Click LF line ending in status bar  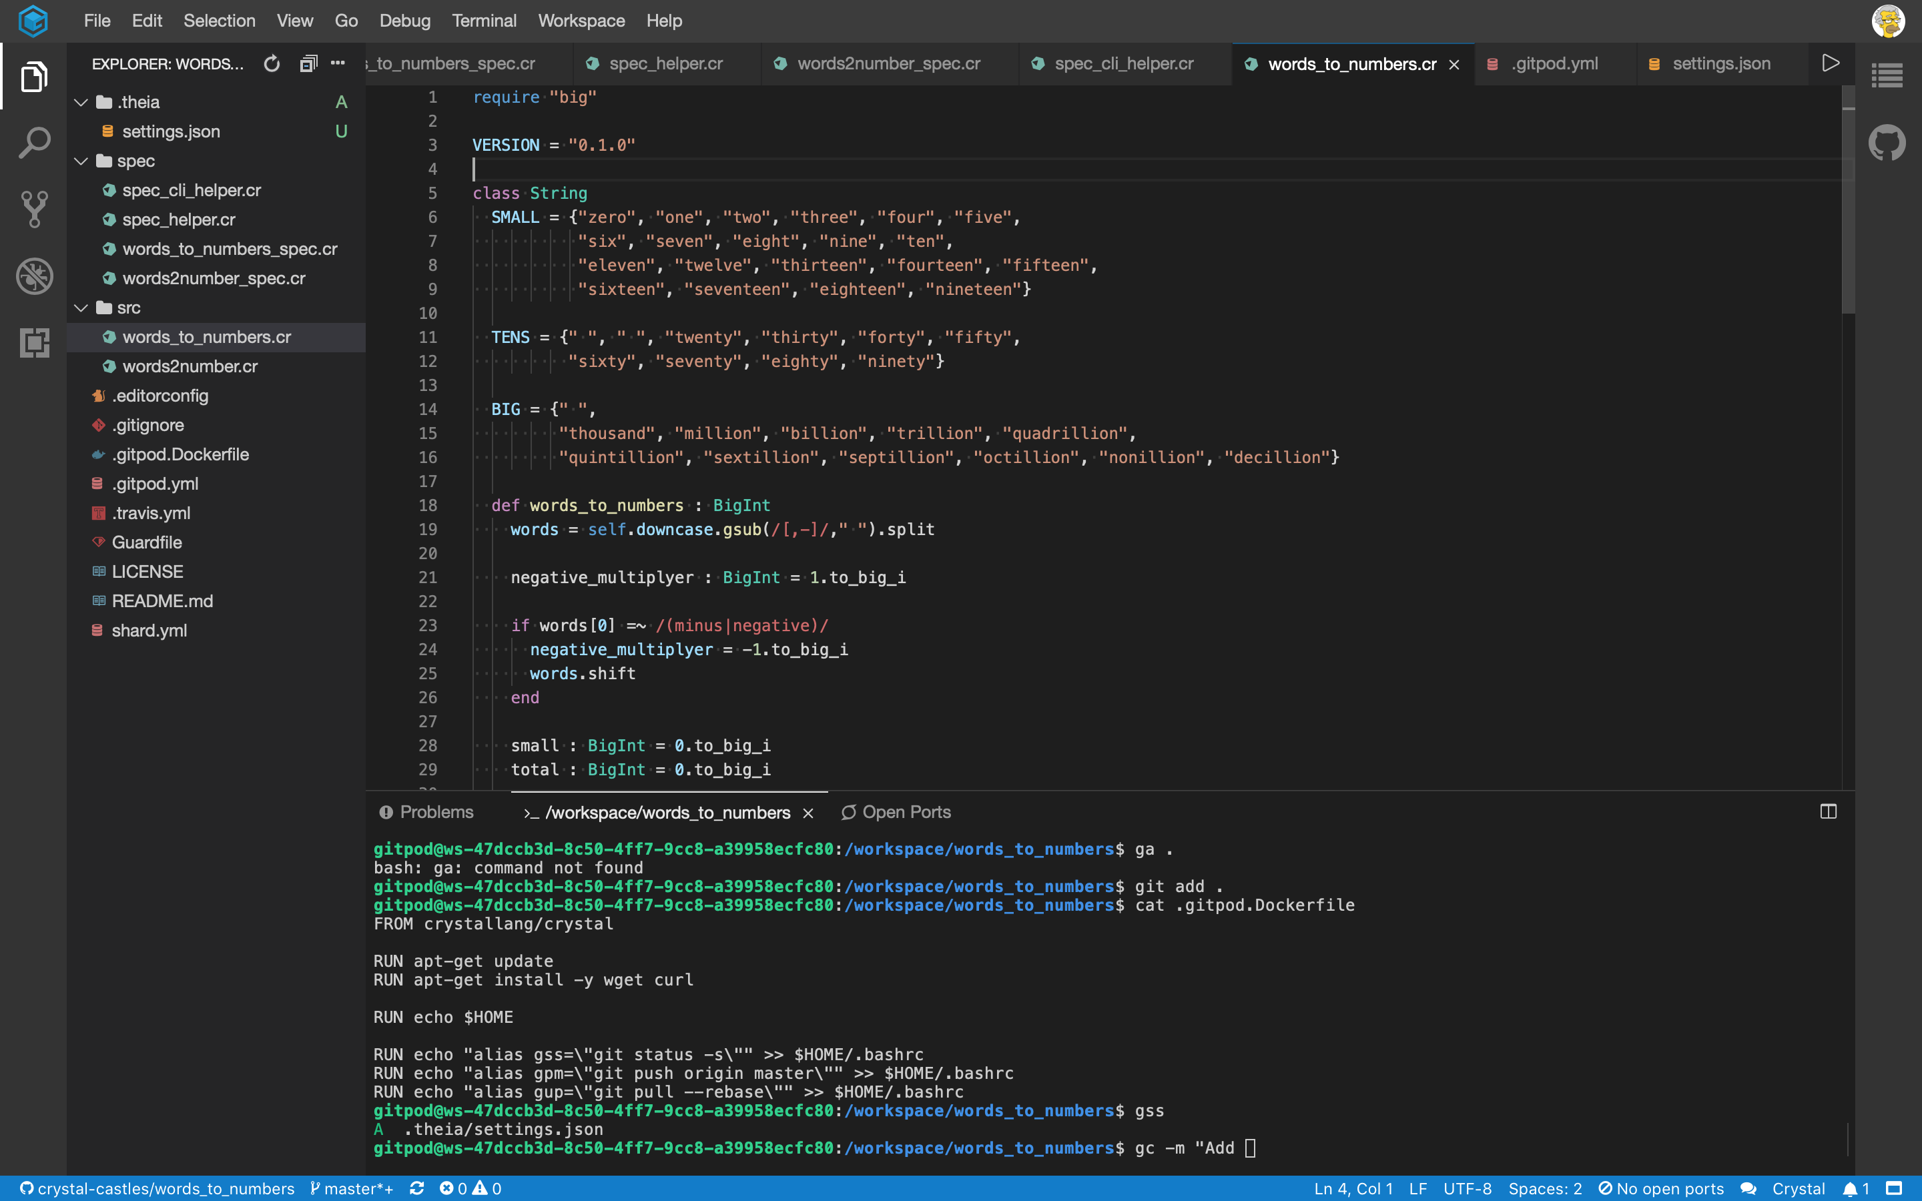click(x=1417, y=1188)
